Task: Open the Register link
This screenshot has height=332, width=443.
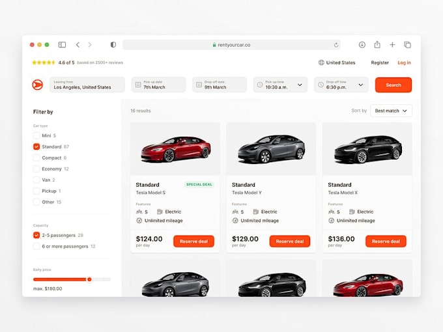Action: click(x=380, y=62)
